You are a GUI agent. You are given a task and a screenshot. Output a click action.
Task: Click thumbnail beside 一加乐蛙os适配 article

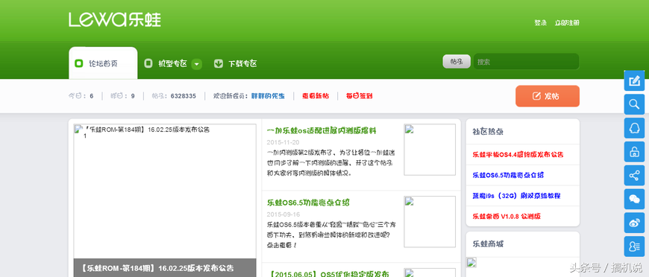[x=430, y=150]
